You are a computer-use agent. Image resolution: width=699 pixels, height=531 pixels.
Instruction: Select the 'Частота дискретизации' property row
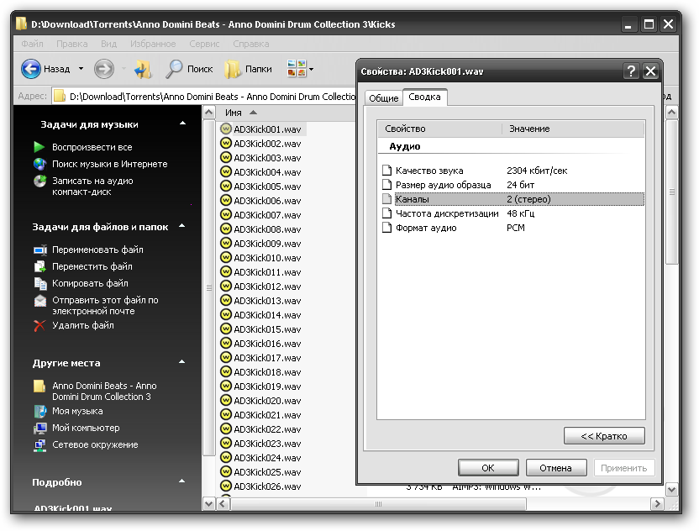pos(447,213)
